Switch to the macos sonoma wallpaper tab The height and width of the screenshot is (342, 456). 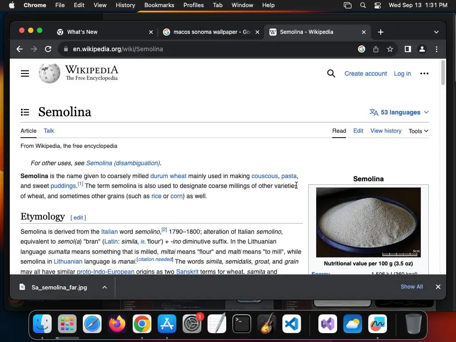tap(212, 32)
